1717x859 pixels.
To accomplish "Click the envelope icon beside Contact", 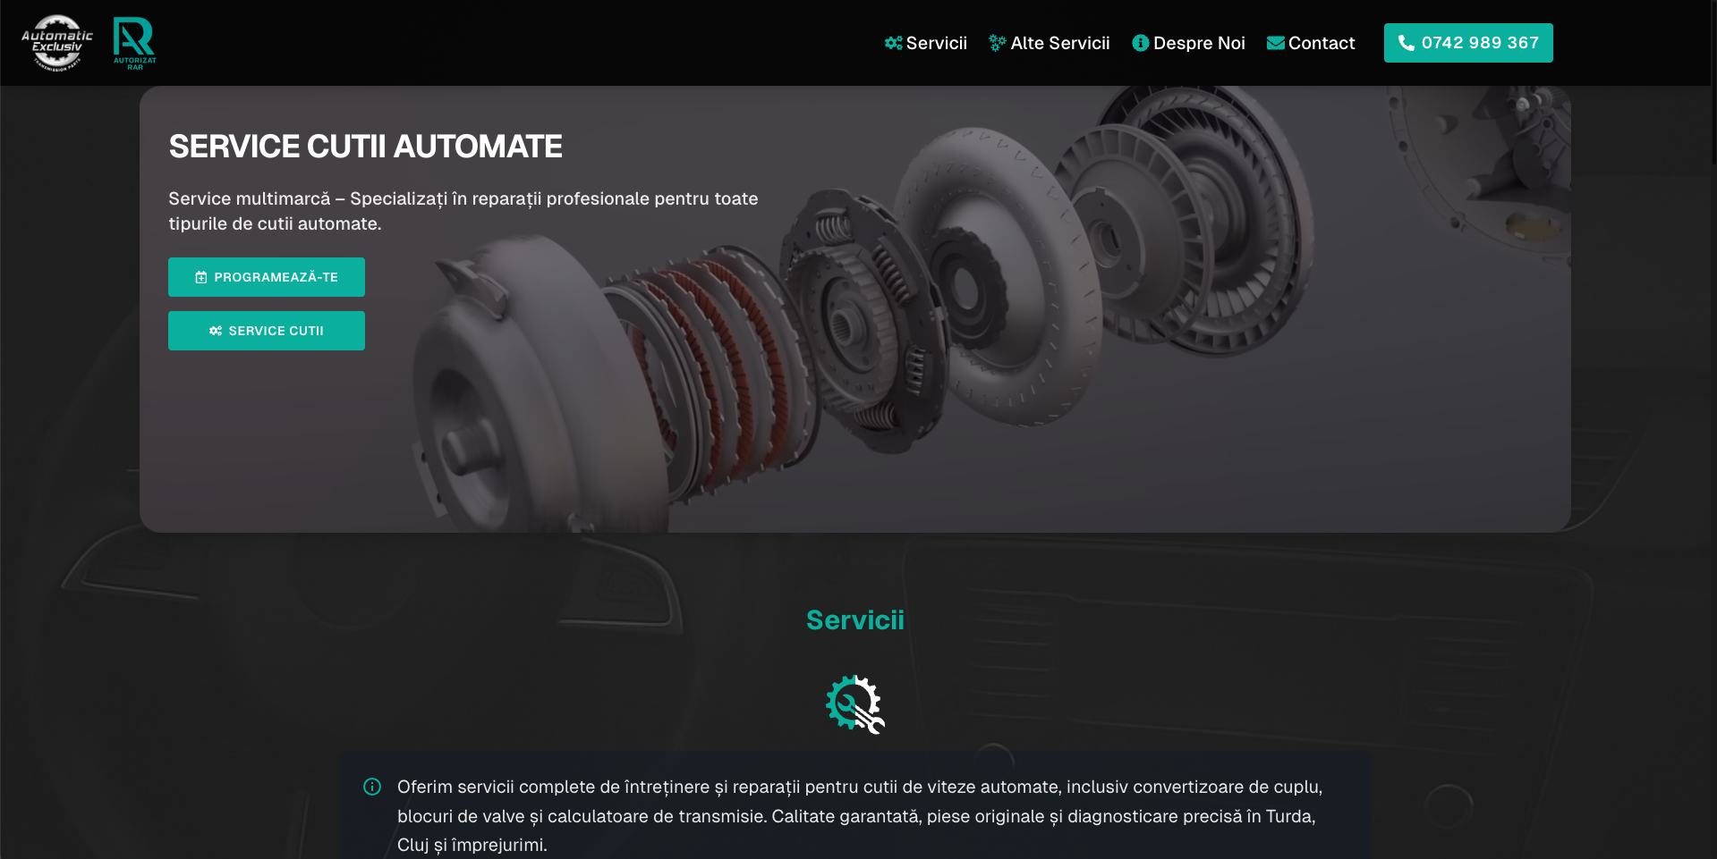I will pyautogui.click(x=1276, y=43).
